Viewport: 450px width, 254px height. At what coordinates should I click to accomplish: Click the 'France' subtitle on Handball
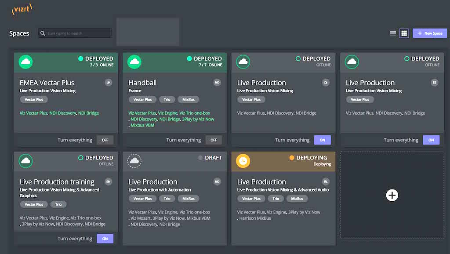click(x=135, y=91)
